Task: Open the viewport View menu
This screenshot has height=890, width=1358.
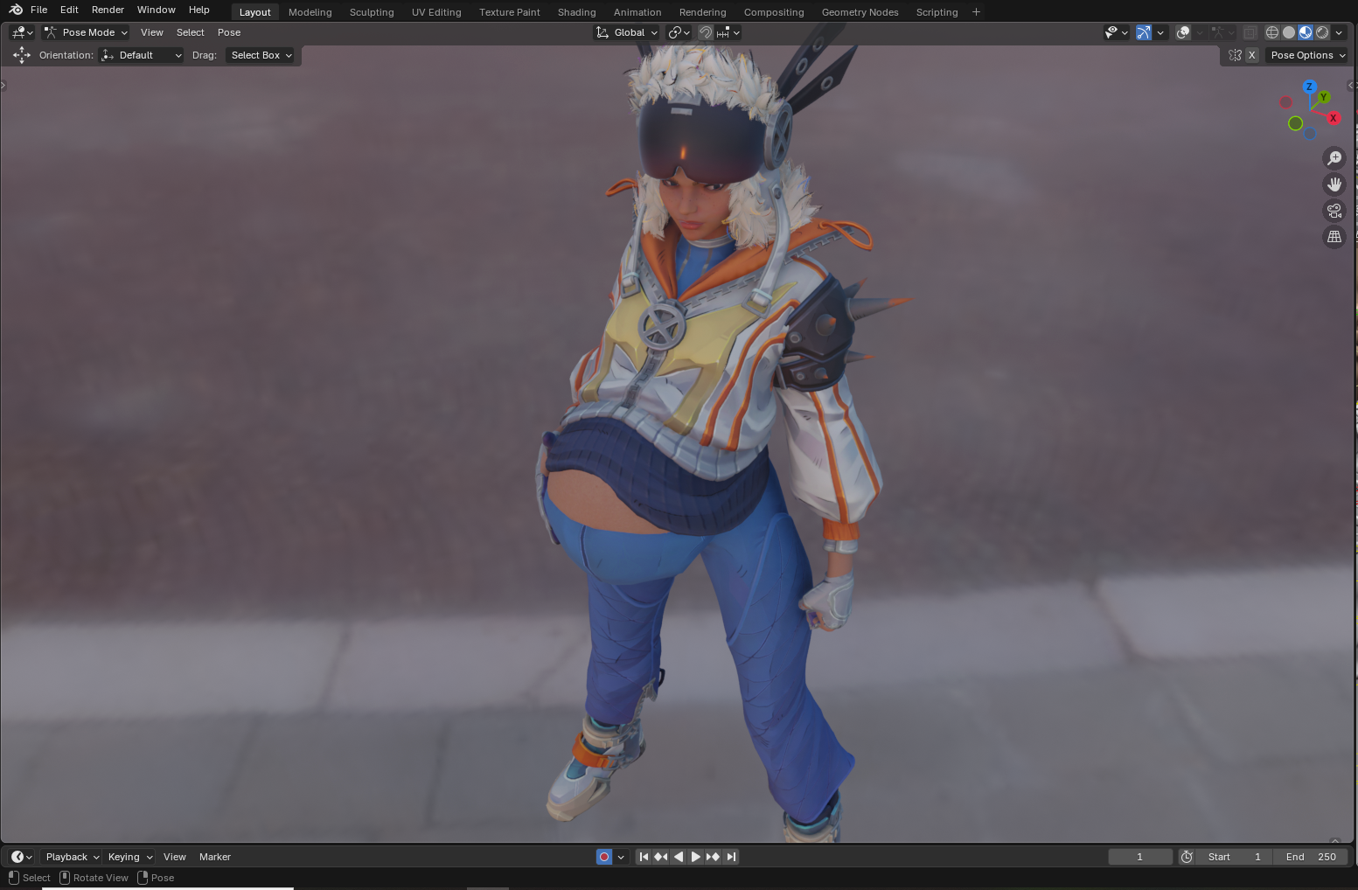Action: click(152, 32)
